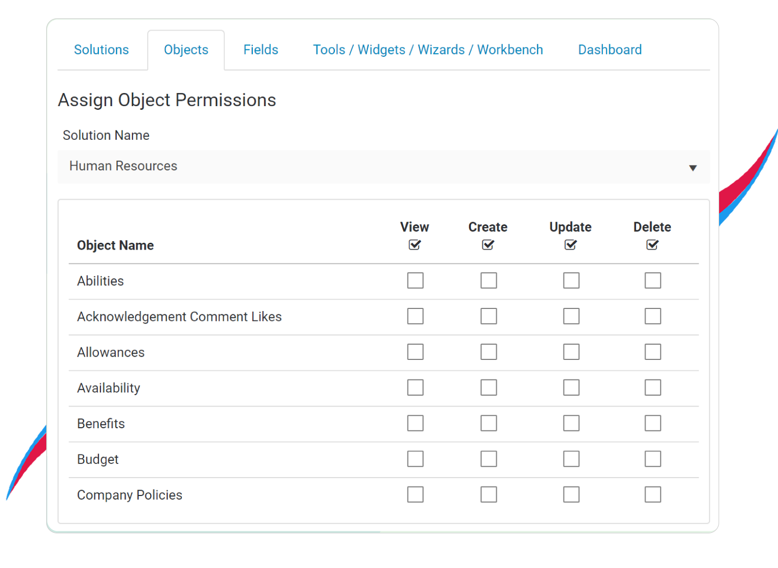Check Update permission for Company Policies
This screenshot has height=568, width=778.
click(x=570, y=494)
